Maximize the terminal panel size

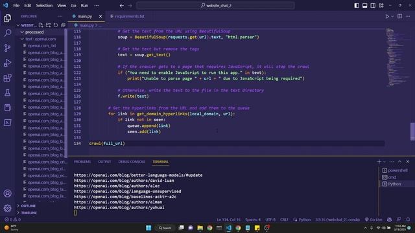pos(399,161)
